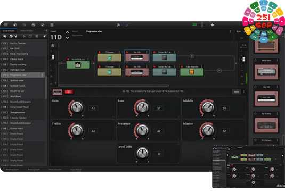Adjust the Gain knob
The width and height of the screenshot is (285, 193).
[77, 107]
